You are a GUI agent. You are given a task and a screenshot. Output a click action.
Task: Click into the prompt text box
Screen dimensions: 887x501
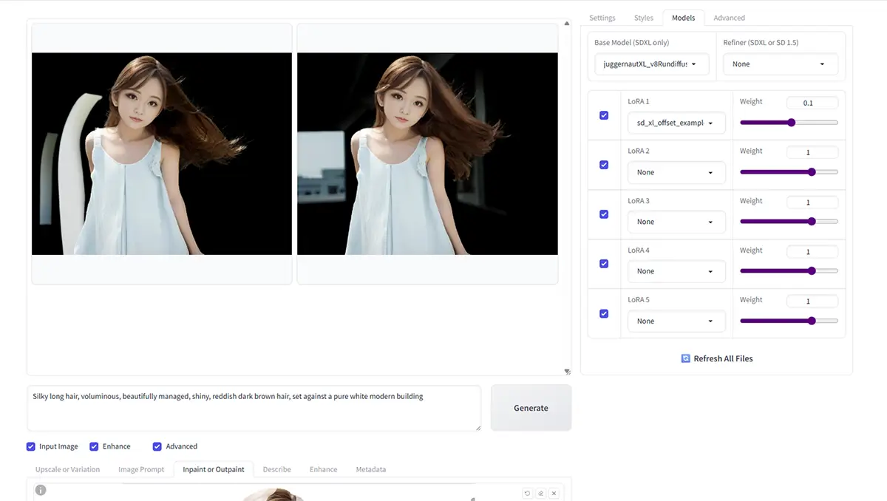pyautogui.click(x=254, y=408)
